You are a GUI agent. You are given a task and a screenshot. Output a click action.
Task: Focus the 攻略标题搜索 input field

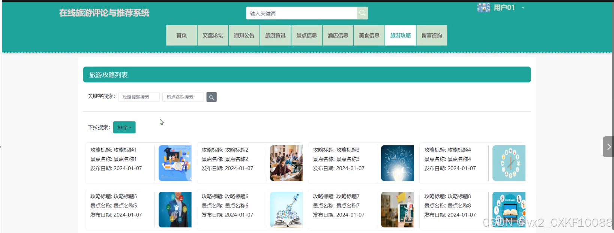click(139, 97)
